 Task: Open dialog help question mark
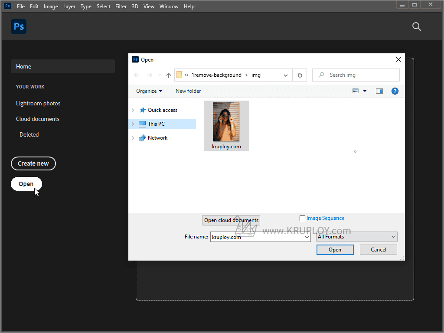pyautogui.click(x=395, y=91)
